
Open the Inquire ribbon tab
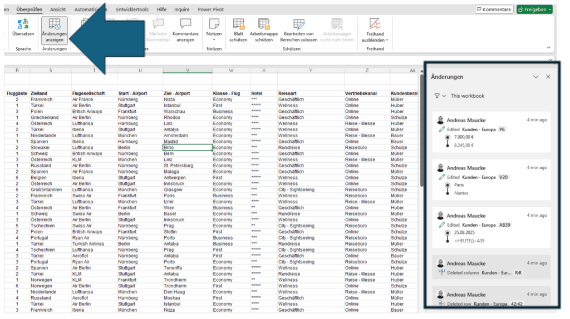pyautogui.click(x=182, y=9)
